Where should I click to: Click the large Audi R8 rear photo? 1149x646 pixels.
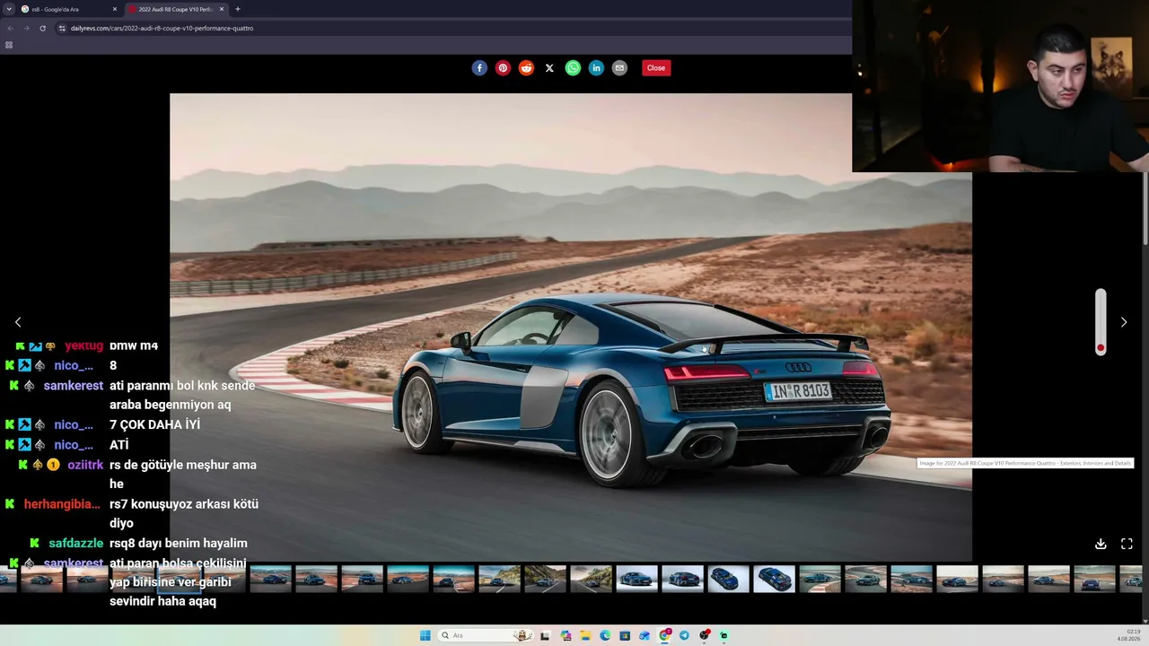click(x=571, y=327)
